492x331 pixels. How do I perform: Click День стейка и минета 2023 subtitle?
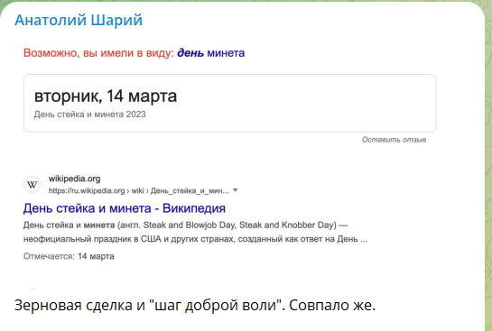coord(89,115)
